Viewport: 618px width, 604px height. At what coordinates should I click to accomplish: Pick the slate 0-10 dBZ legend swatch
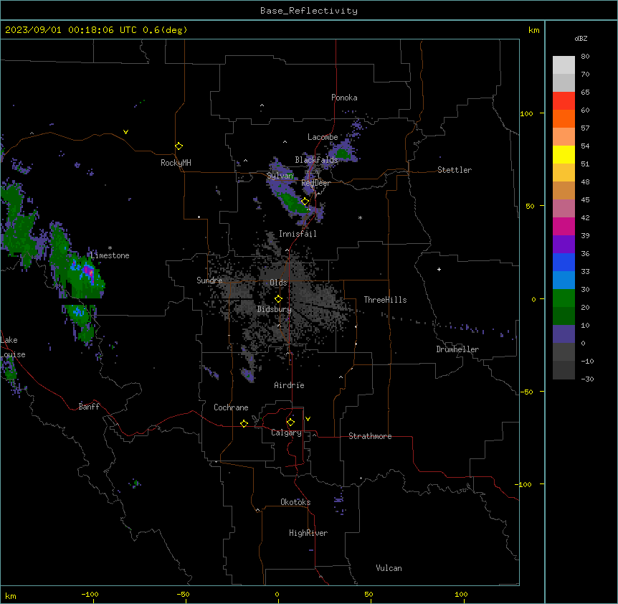tap(564, 334)
